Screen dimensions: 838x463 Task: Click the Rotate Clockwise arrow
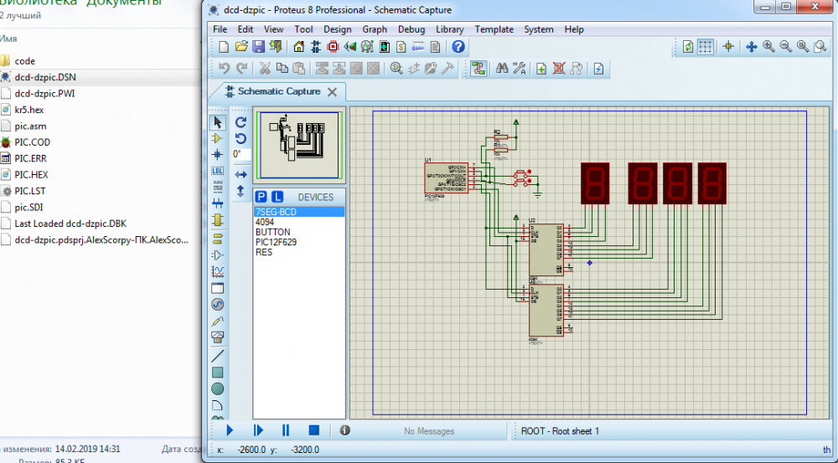click(x=241, y=122)
